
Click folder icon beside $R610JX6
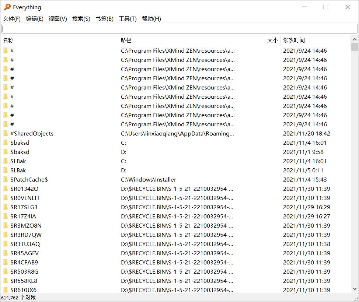pos(6,290)
